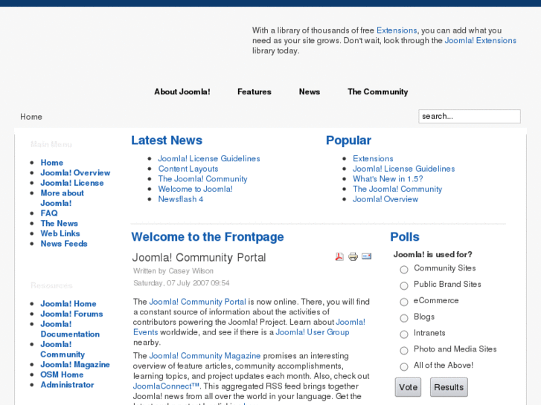Viewport: 541px width, 405px height.
Task: Open Joomla! Overview in the Main Menu
Action: (75, 172)
